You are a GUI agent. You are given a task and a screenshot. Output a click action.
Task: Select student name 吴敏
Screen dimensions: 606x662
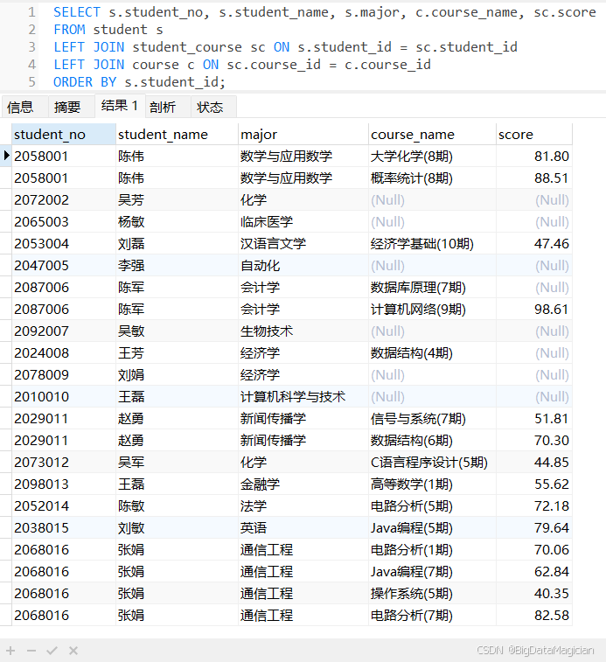[x=177, y=331]
